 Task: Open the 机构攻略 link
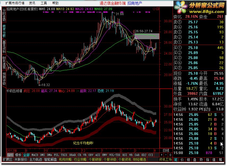[65, 159]
